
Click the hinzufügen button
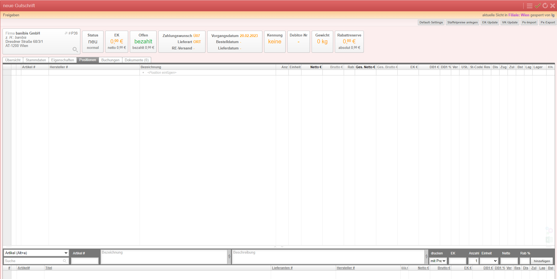coord(542,261)
